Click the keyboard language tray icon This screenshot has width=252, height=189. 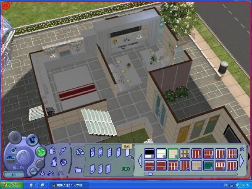[231, 185]
